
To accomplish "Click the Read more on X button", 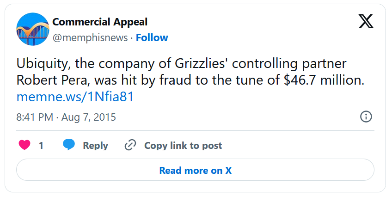I will (195, 170).
